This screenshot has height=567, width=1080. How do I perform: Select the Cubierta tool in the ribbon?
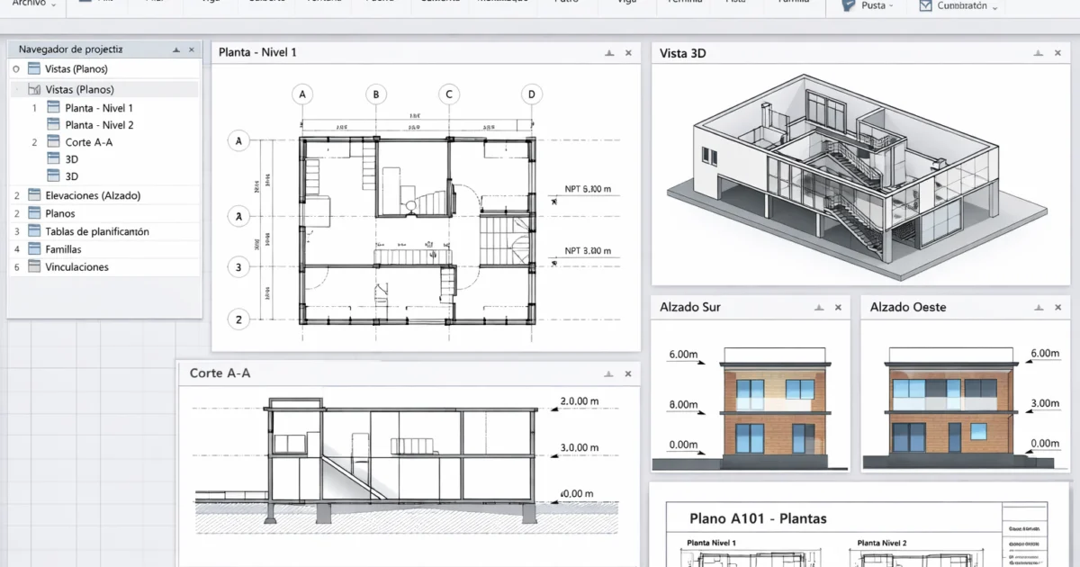pos(265,4)
